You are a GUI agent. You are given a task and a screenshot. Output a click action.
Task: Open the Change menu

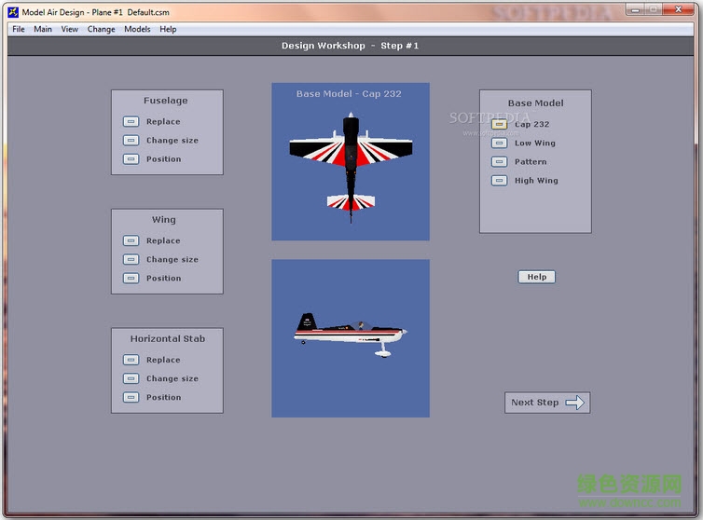(101, 29)
